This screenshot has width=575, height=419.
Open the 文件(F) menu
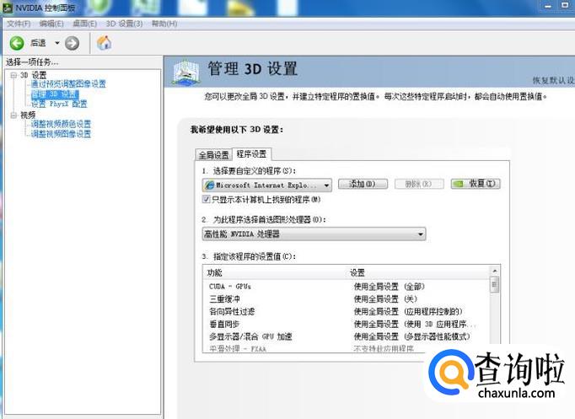[x=19, y=24]
